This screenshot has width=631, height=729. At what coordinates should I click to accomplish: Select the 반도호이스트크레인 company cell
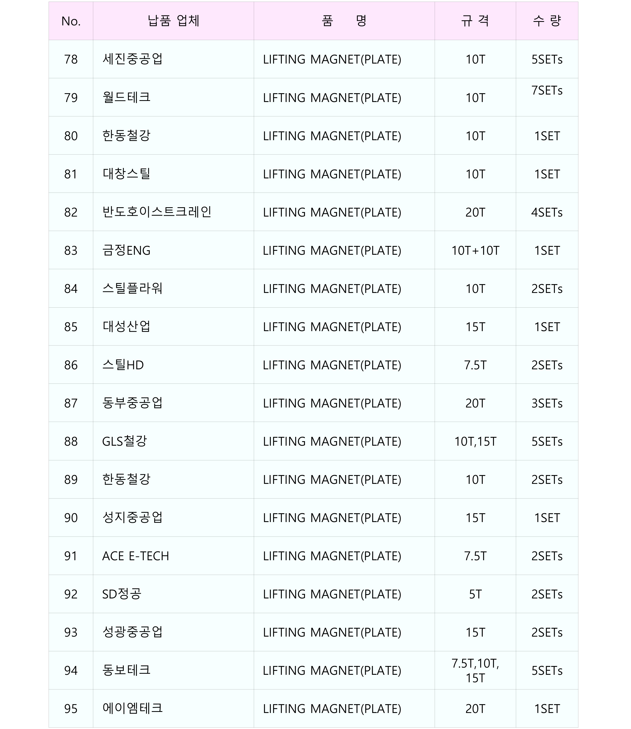157,212
